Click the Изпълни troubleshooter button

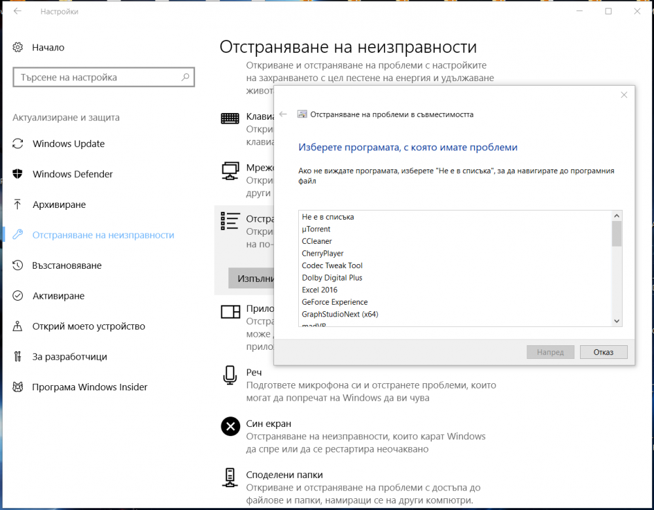pyautogui.click(x=252, y=278)
